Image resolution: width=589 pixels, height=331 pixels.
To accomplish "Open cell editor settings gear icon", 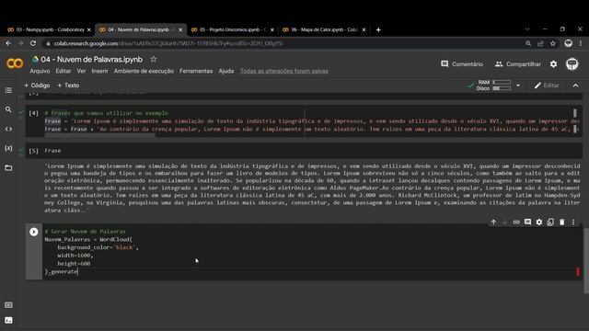I will coord(539,223).
